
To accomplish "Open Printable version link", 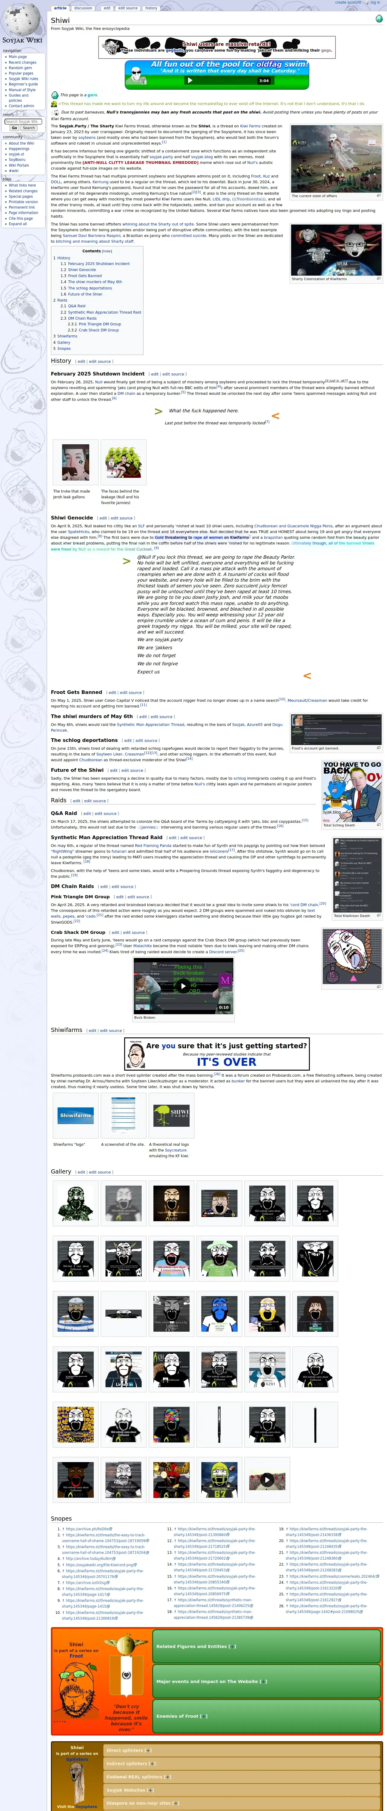I will click(23, 202).
